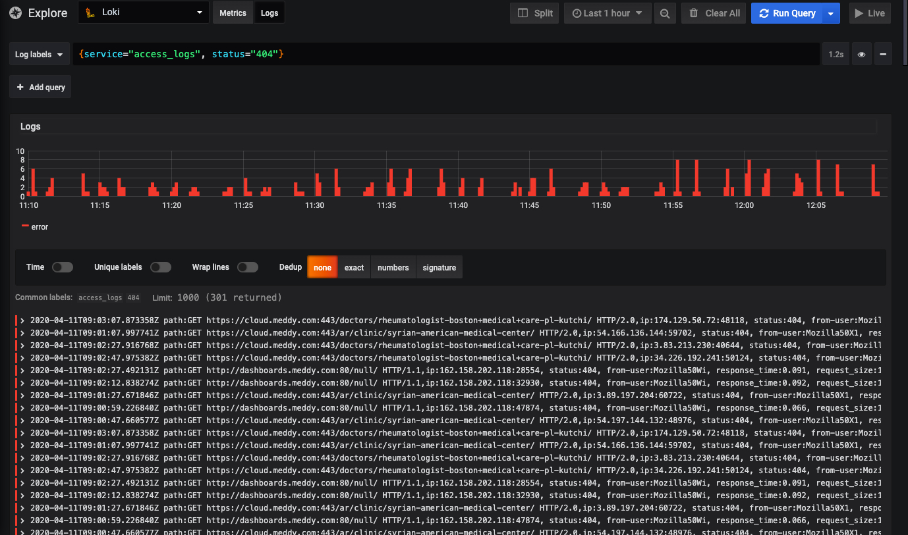Click the Explore compass icon
The width and height of the screenshot is (908, 535).
tap(15, 13)
